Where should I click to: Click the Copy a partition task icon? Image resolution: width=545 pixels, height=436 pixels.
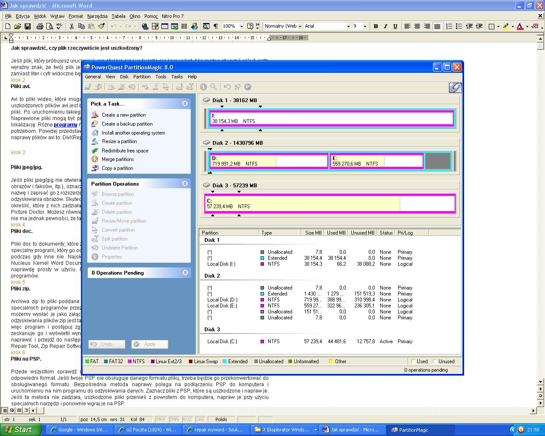click(95, 168)
